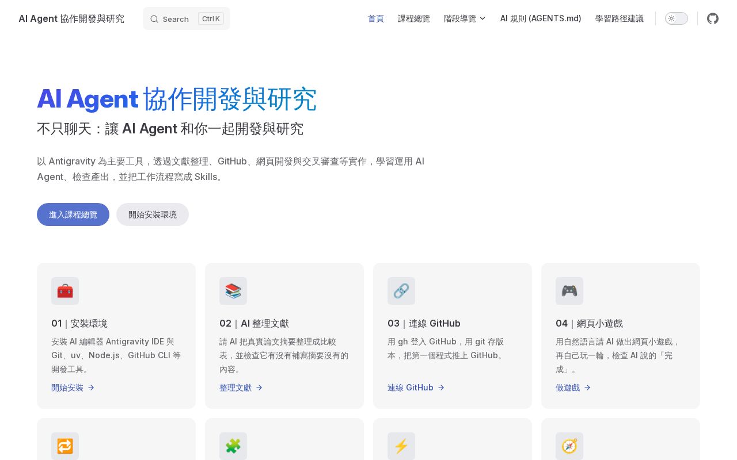
Task: Open 課程總覽 in the navigation bar
Action: point(414,18)
